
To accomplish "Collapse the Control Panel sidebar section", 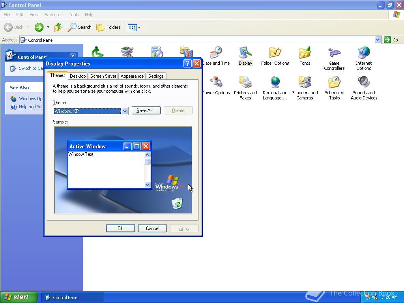I will (x=73, y=56).
